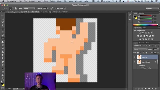Select the Eyedropper tool
The image size is (160, 90).
[x=3, y=32]
